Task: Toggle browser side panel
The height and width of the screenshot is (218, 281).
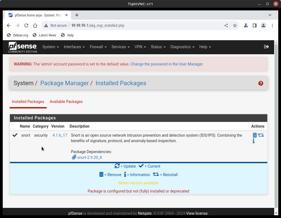Action: coord(254,25)
